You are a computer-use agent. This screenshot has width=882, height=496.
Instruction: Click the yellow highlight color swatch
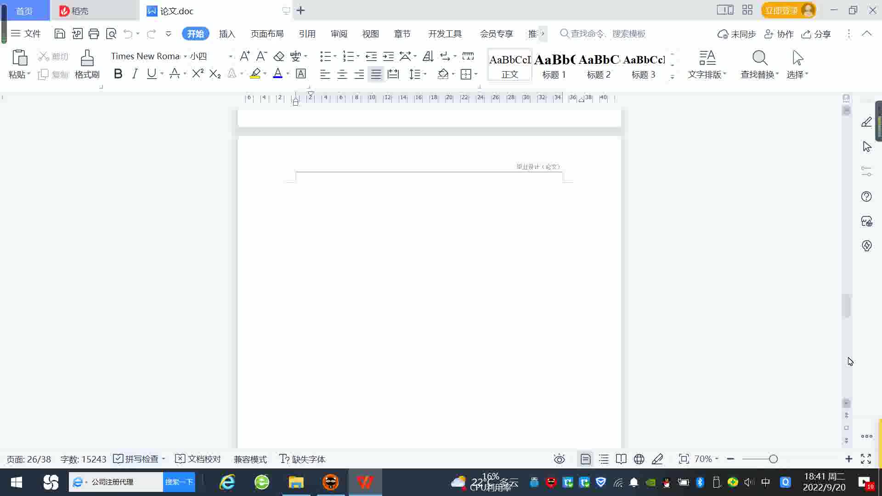255,73
